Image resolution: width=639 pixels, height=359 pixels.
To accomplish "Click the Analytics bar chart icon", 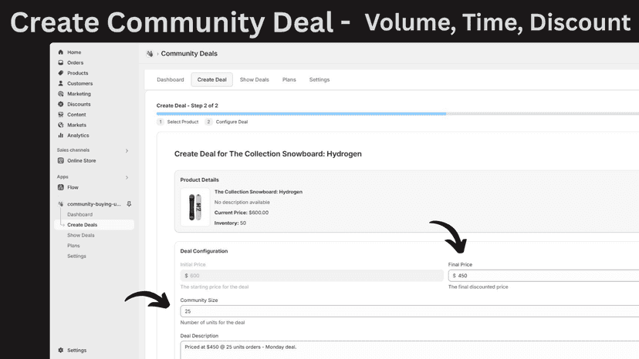I will [61, 136].
